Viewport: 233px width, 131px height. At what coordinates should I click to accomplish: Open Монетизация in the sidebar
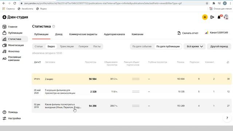point(13,45)
